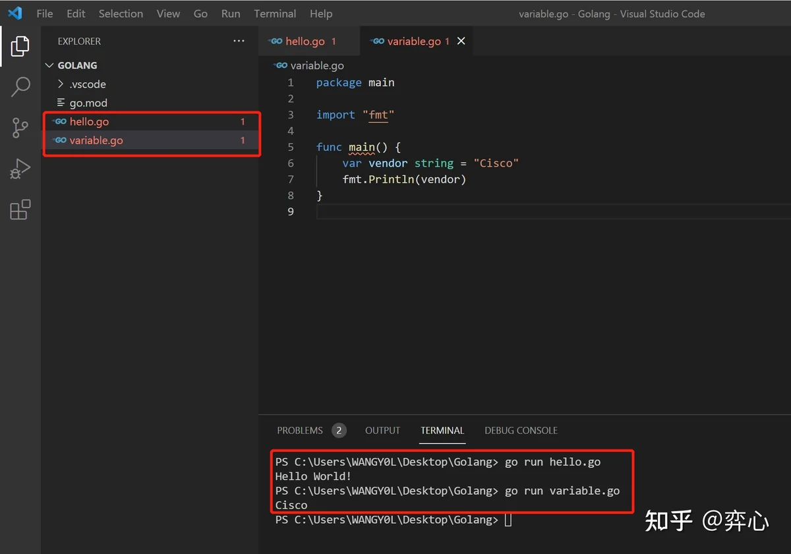Open the Run menu

tap(231, 13)
